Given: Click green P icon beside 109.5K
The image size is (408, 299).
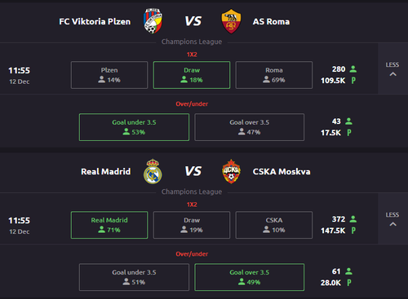Looking at the screenshot, I should 353,81.
